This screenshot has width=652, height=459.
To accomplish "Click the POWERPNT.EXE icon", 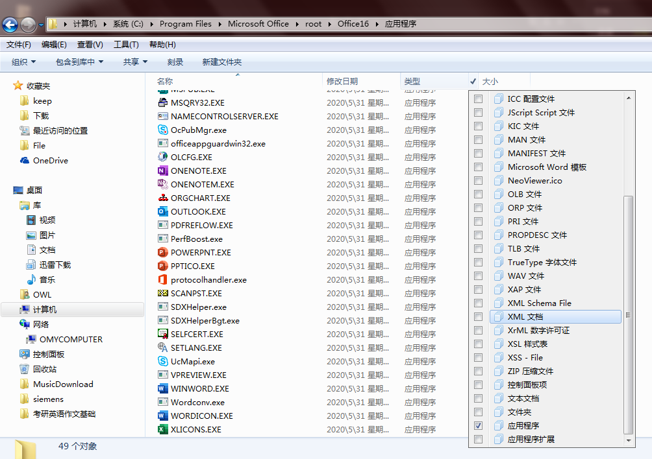I will click(162, 252).
